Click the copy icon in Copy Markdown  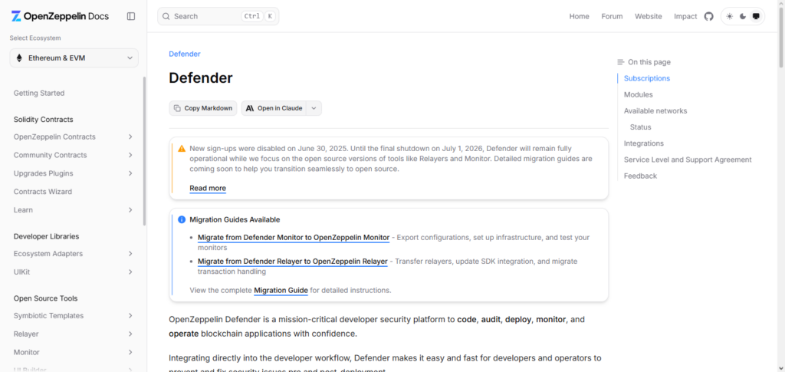tap(177, 108)
